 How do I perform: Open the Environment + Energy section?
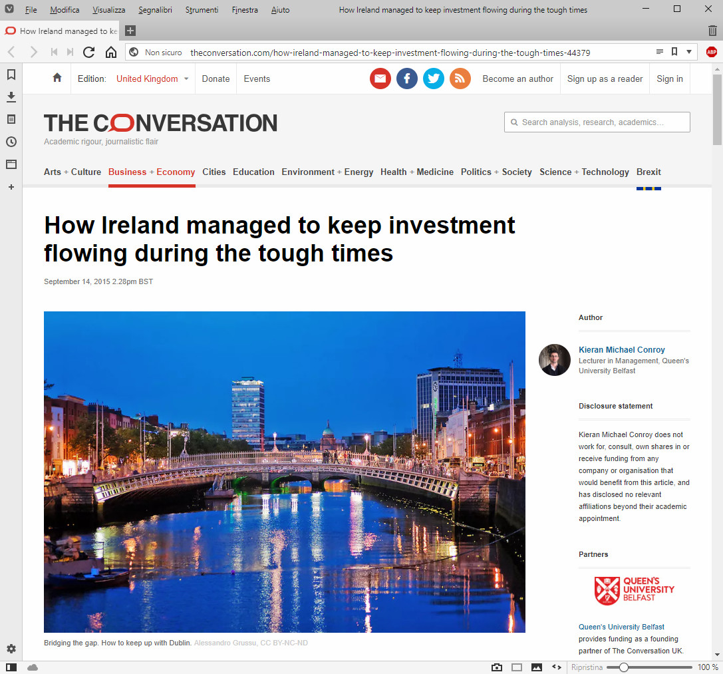coord(327,172)
